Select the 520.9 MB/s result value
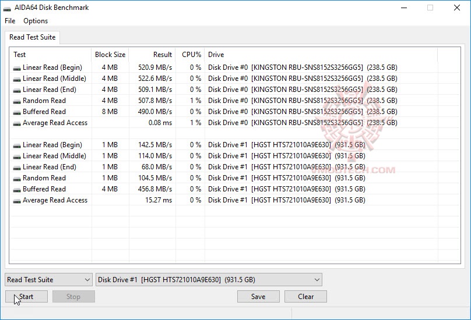 coord(155,67)
